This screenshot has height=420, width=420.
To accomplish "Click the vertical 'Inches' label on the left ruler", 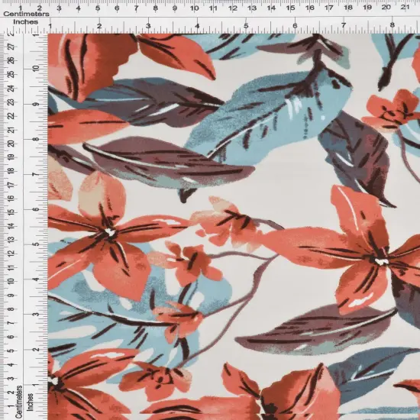I will click(x=31, y=402).
